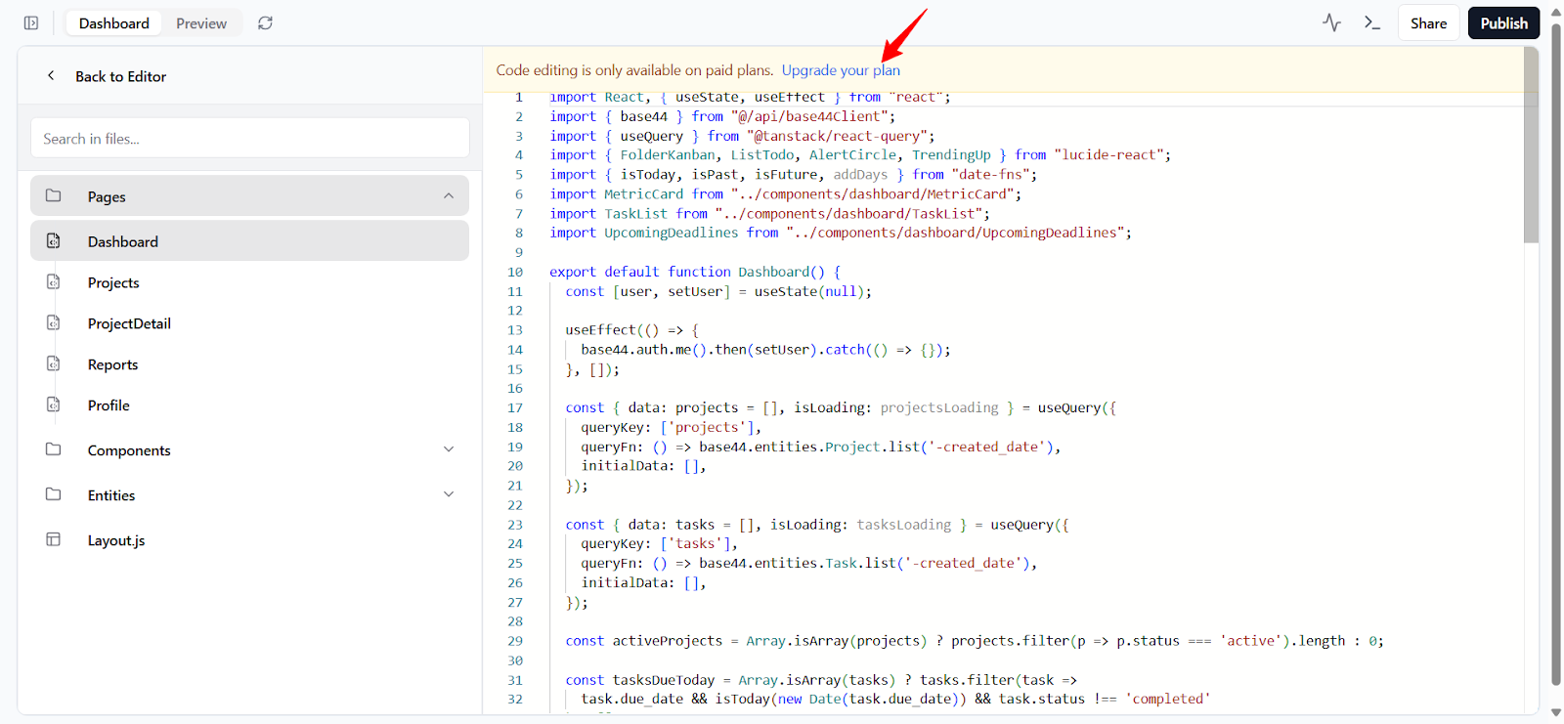
Task: Click the Entities folder icon
Action: click(54, 494)
